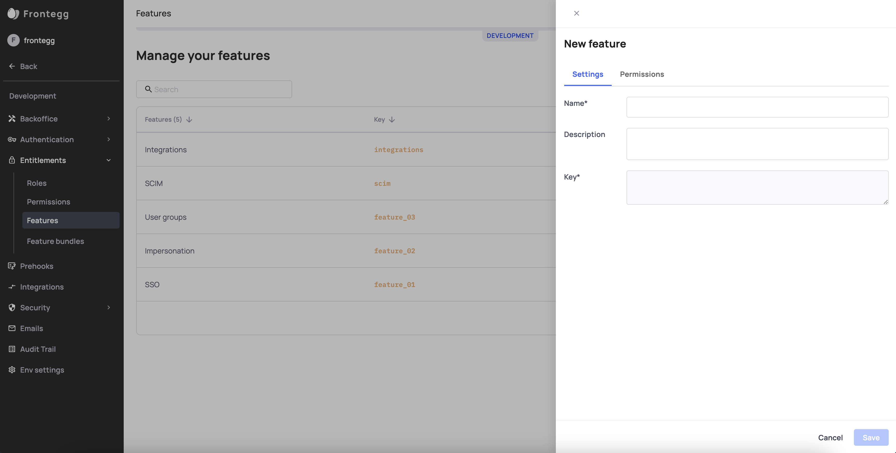Screen dimensions: 896x453
Task: Click the Save button
Action: point(871,437)
